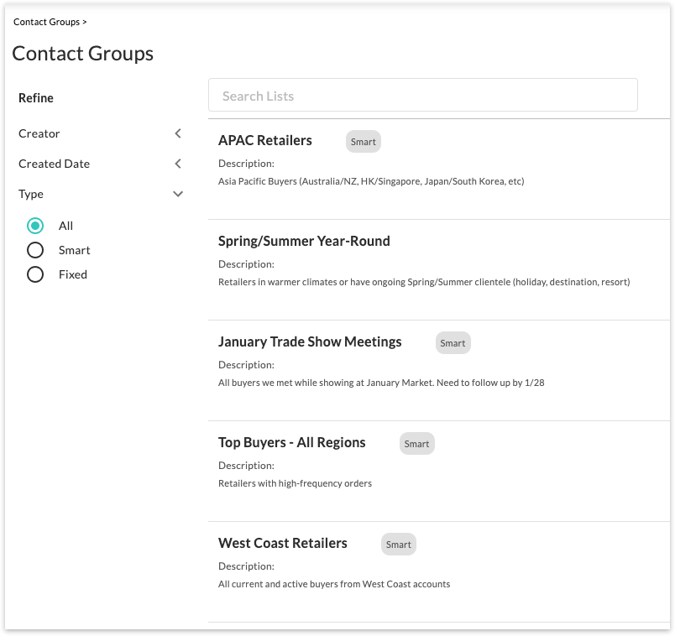
Task: Click the Smart badge on APAC Retailers
Action: pyautogui.click(x=364, y=142)
